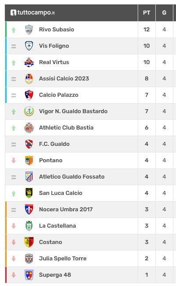The image size is (176, 286).
Task: Click green up arrow beside Rivo Subasio
Action: point(14,30)
